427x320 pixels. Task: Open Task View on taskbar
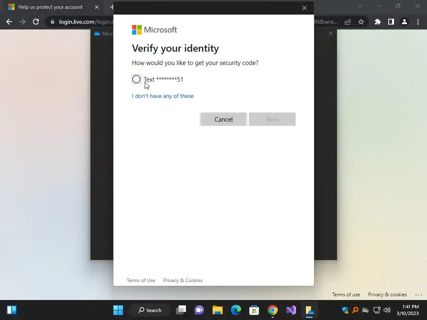click(x=181, y=310)
